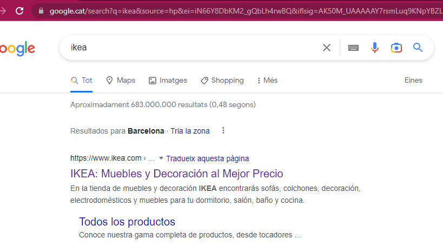The height and width of the screenshot is (245, 443).
Task: Open the on-screen keyboard input tool
Action: [x=353, y=48]
